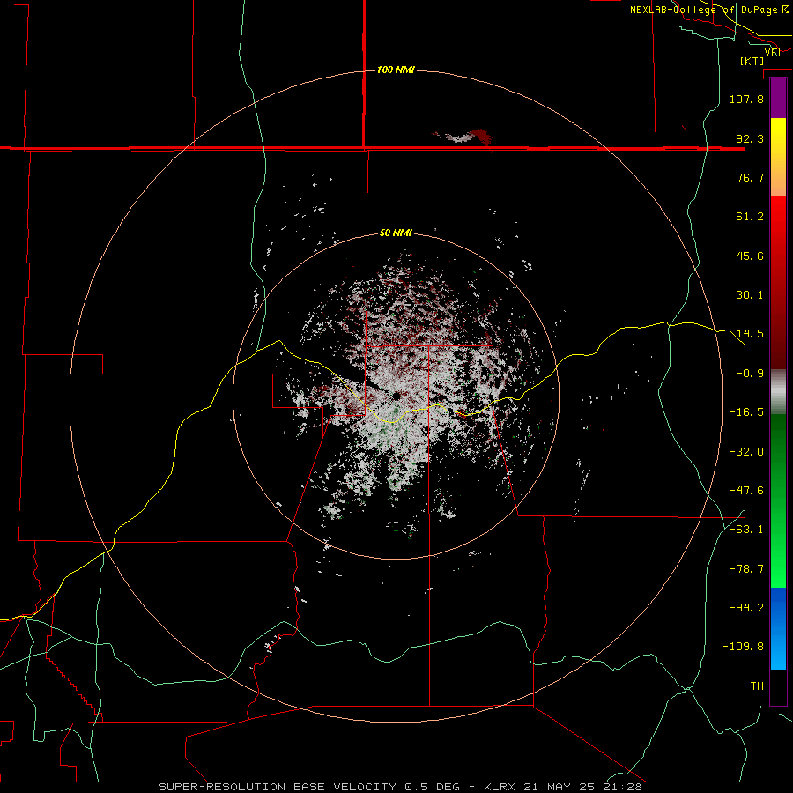Click the 100 NMI range ring label

(396, 70)
